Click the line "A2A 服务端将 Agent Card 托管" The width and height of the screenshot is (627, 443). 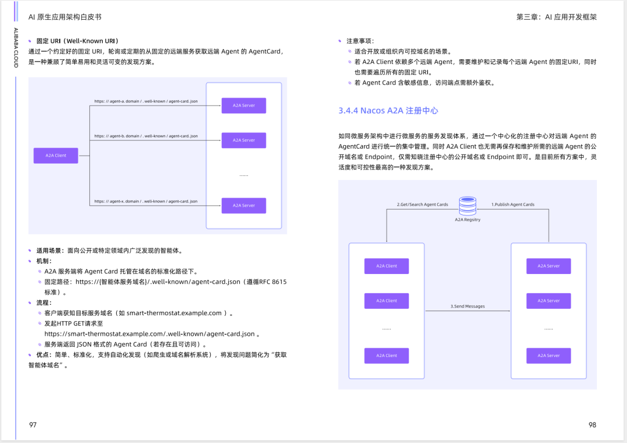121,272
